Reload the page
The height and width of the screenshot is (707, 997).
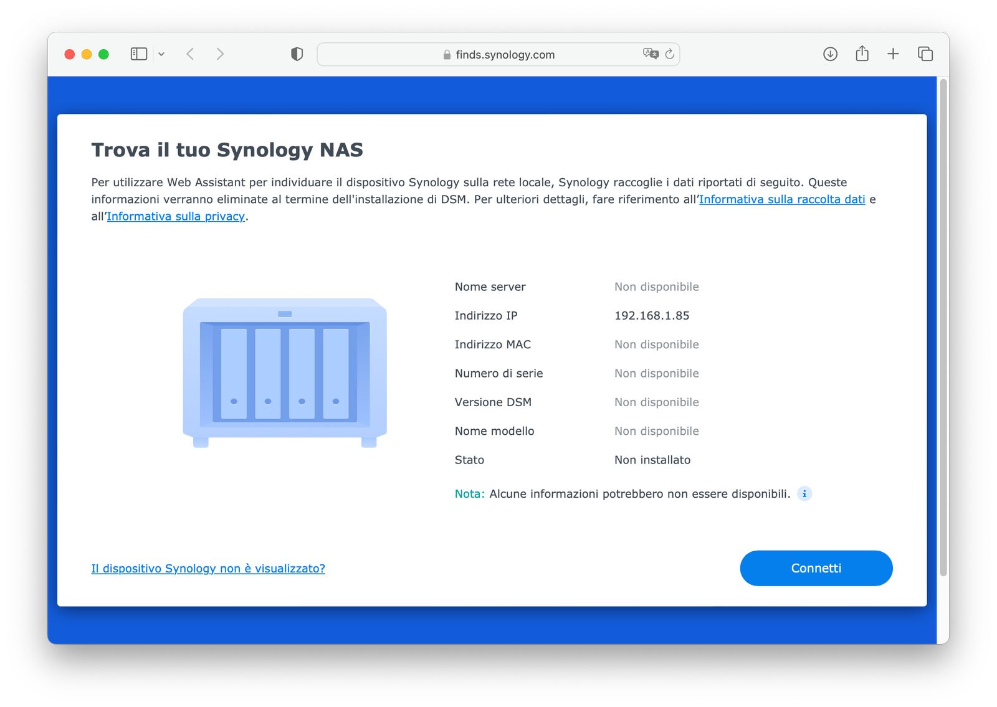point(670,54)
